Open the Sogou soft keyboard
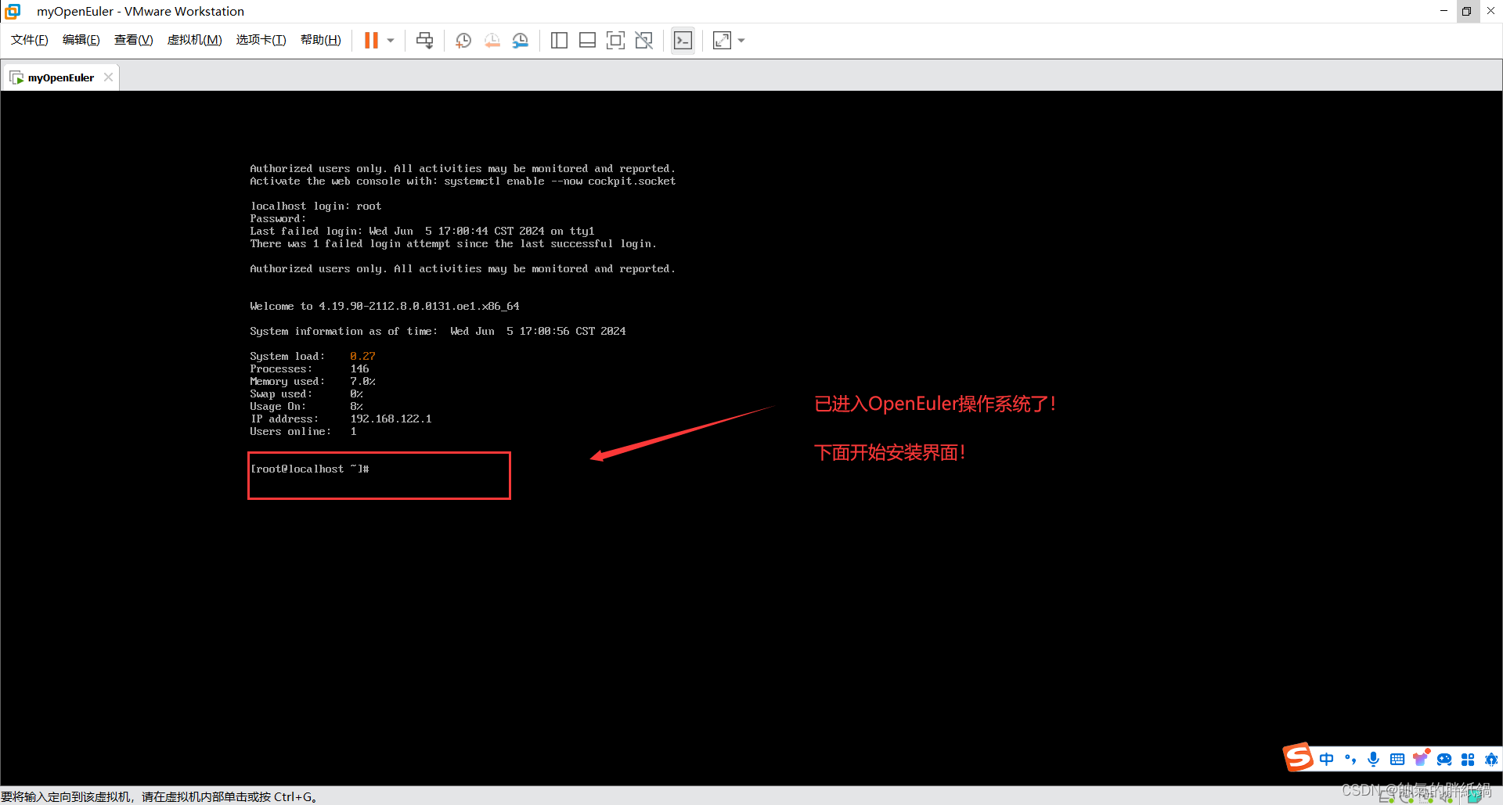This screenshot has height=805, width=1503. (1397, 759)
